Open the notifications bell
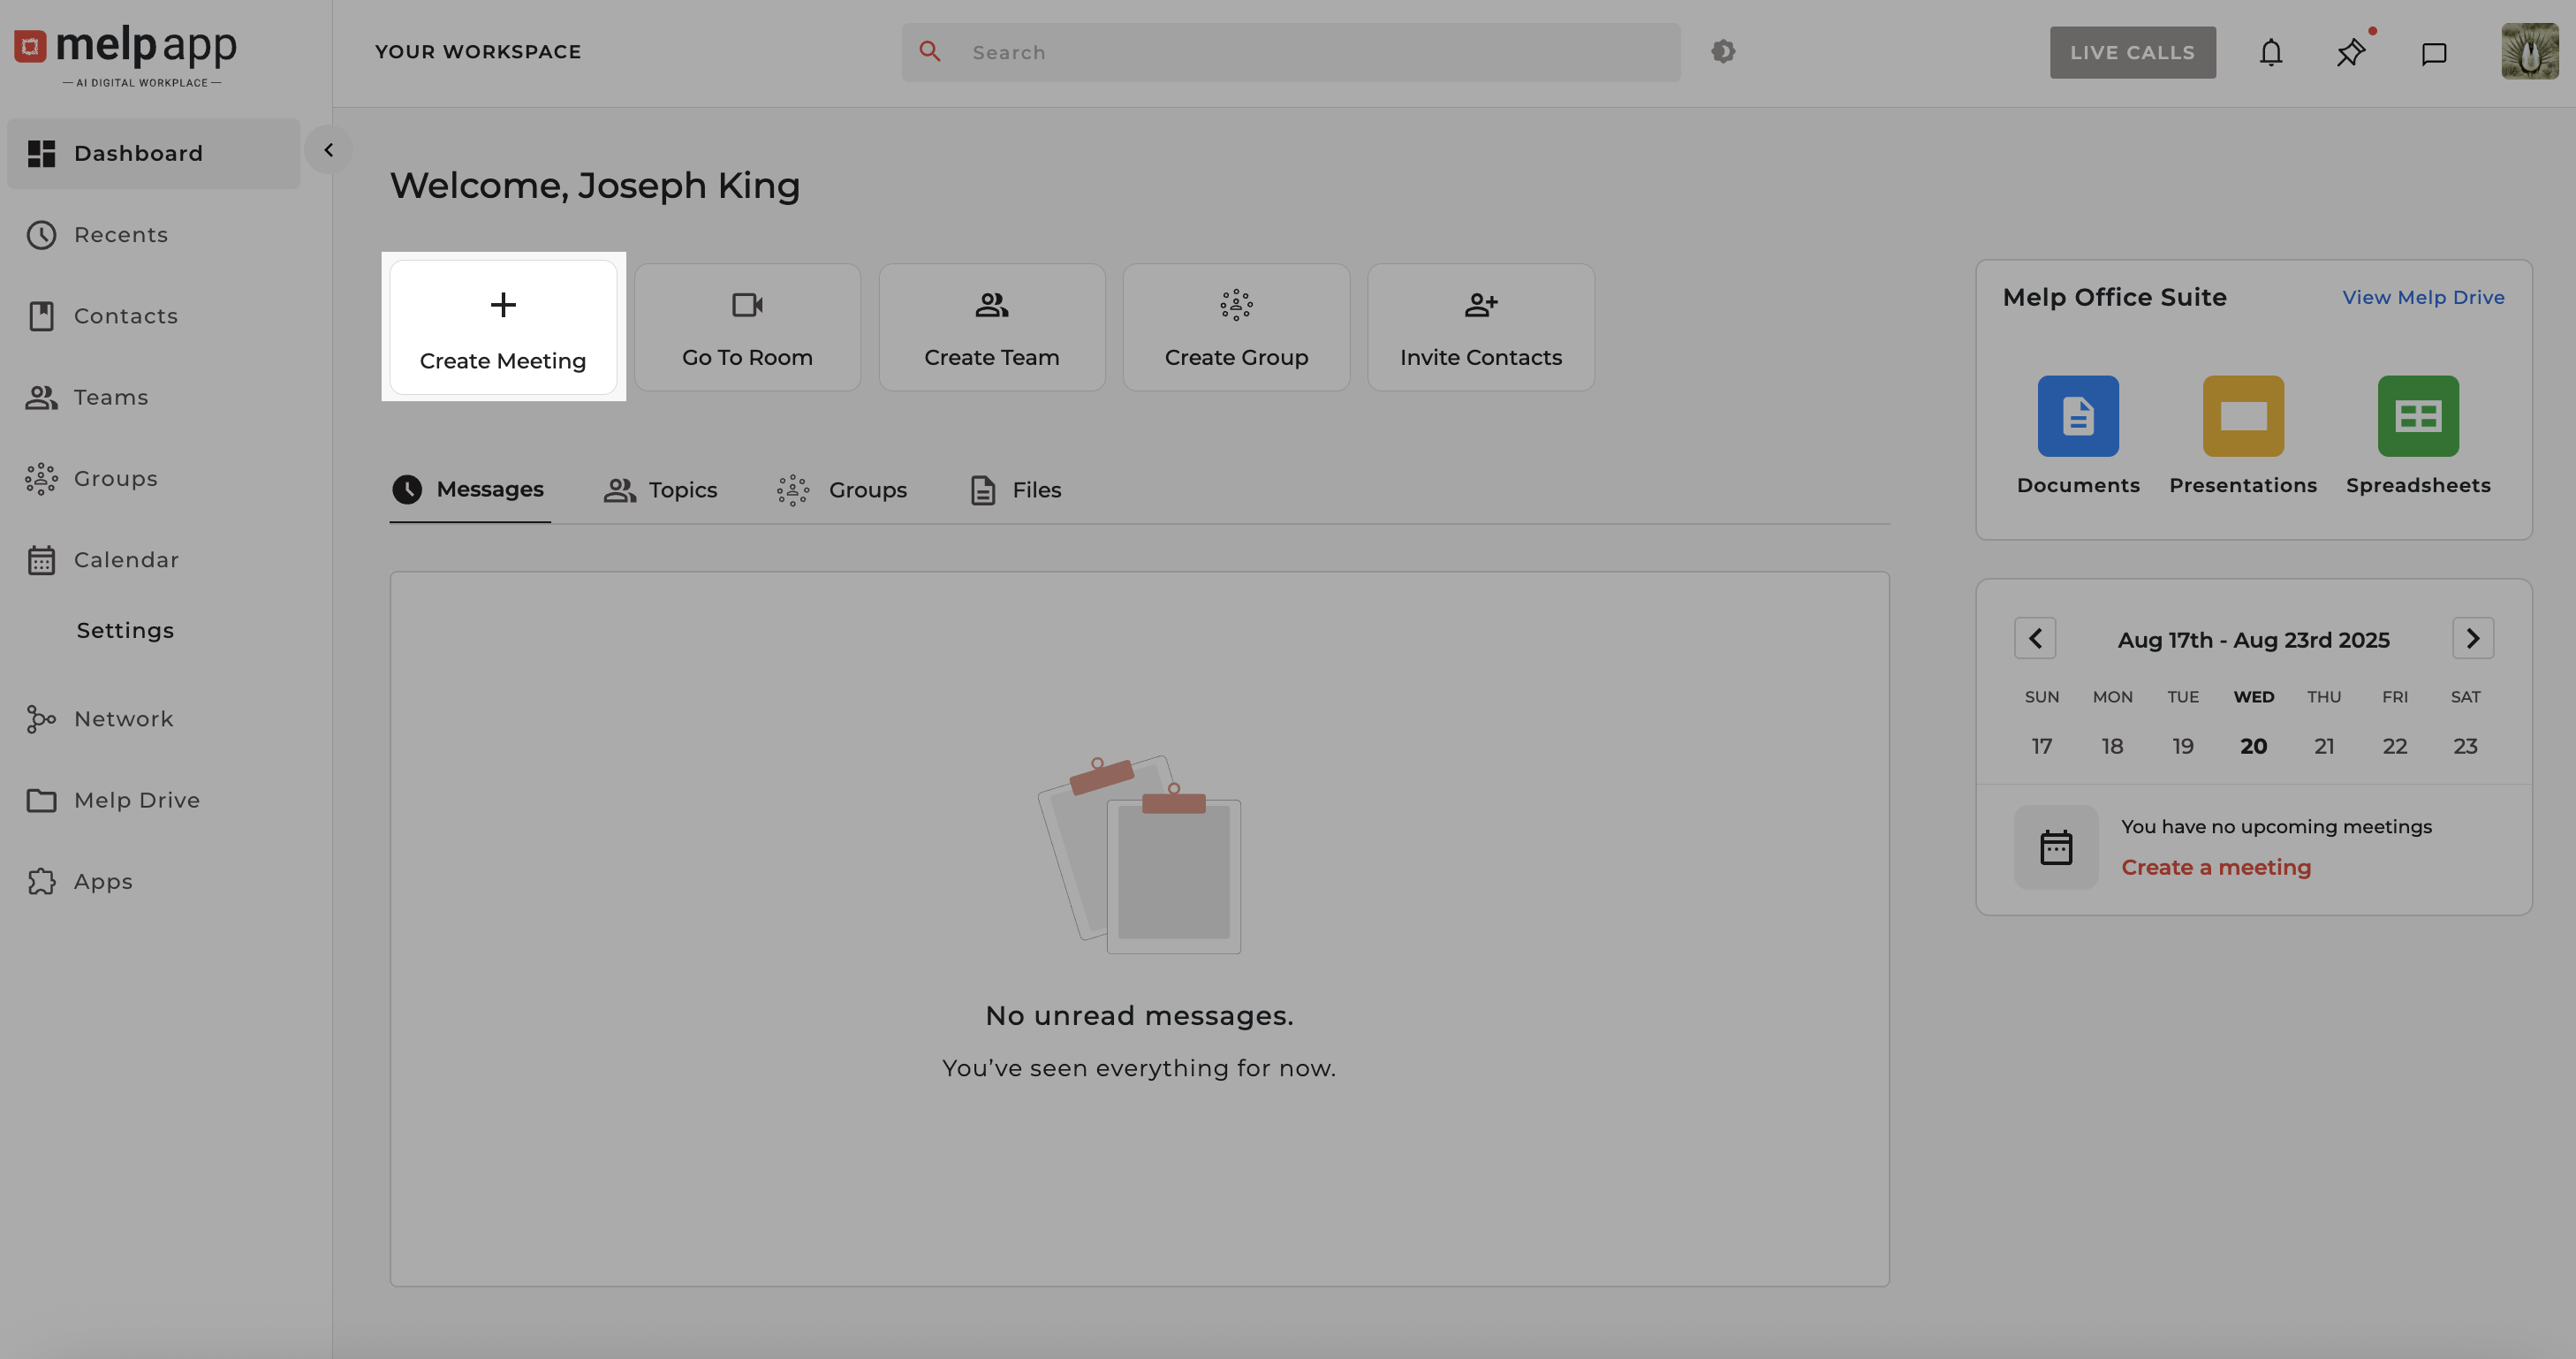Viewport: 2576px width, 1359px height. tap(2270, 52)
